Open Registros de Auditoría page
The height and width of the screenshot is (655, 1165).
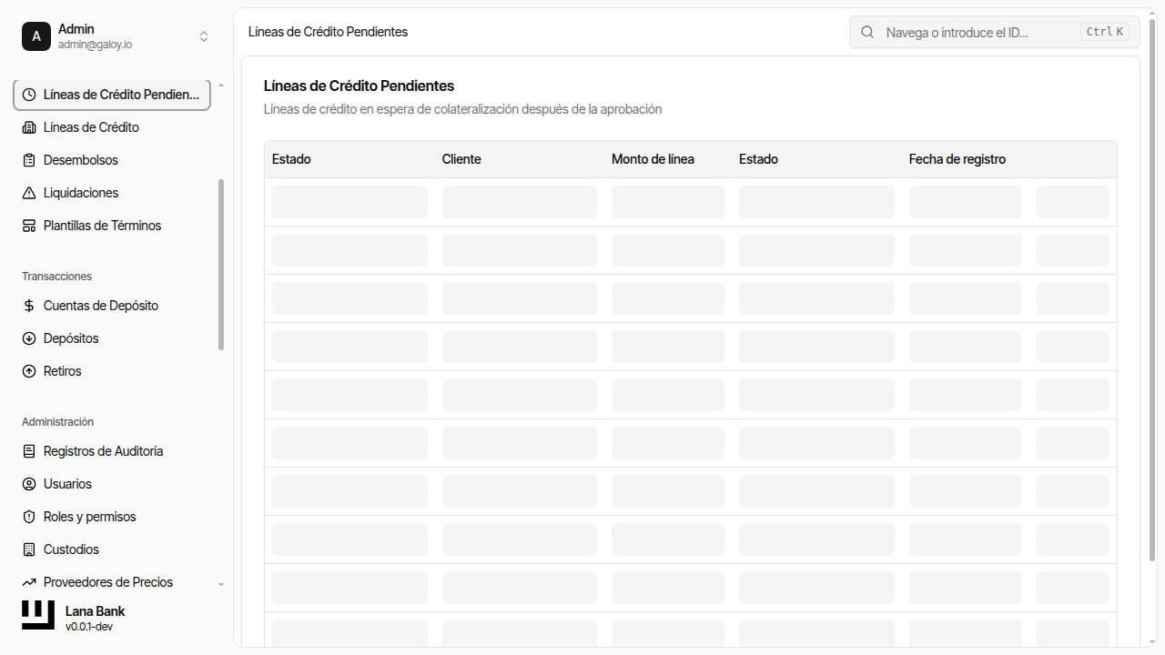[103, 451]
